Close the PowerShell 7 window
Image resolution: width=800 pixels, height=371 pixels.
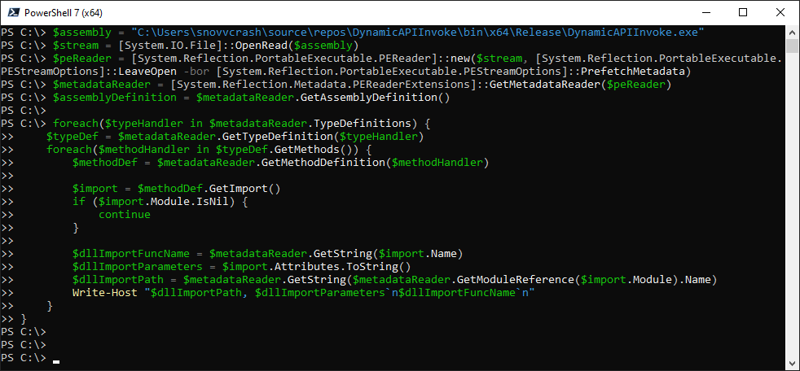point(780,12)
